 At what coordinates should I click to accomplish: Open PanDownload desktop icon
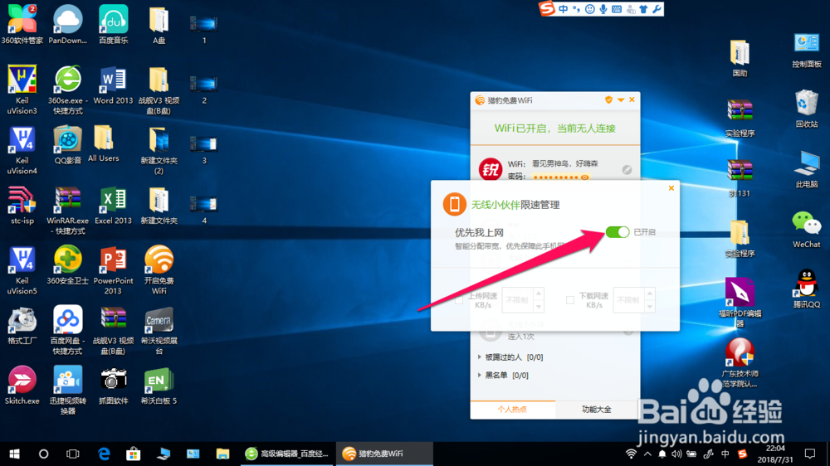point(68,24)
